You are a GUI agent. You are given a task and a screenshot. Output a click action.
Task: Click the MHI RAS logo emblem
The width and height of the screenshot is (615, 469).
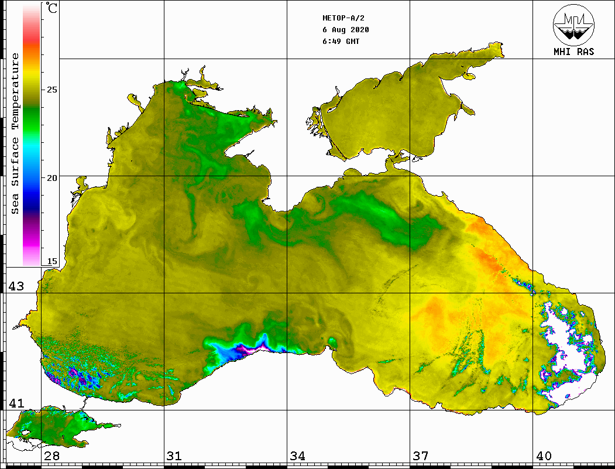(x=573, y=25)
